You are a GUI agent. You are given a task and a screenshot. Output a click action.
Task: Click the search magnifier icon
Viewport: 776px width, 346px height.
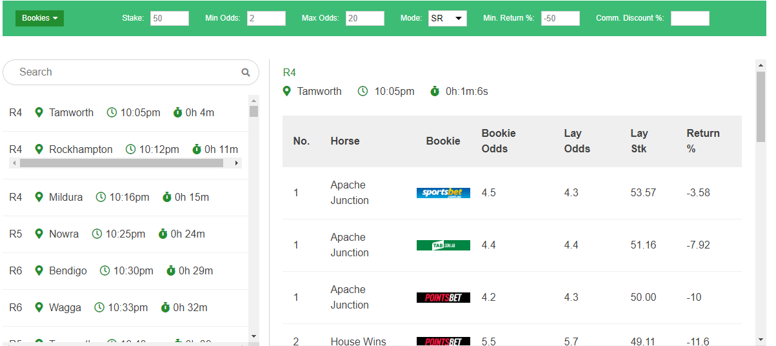[246, 72]
